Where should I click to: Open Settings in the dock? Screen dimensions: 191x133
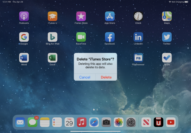click(x=131, y=122)
